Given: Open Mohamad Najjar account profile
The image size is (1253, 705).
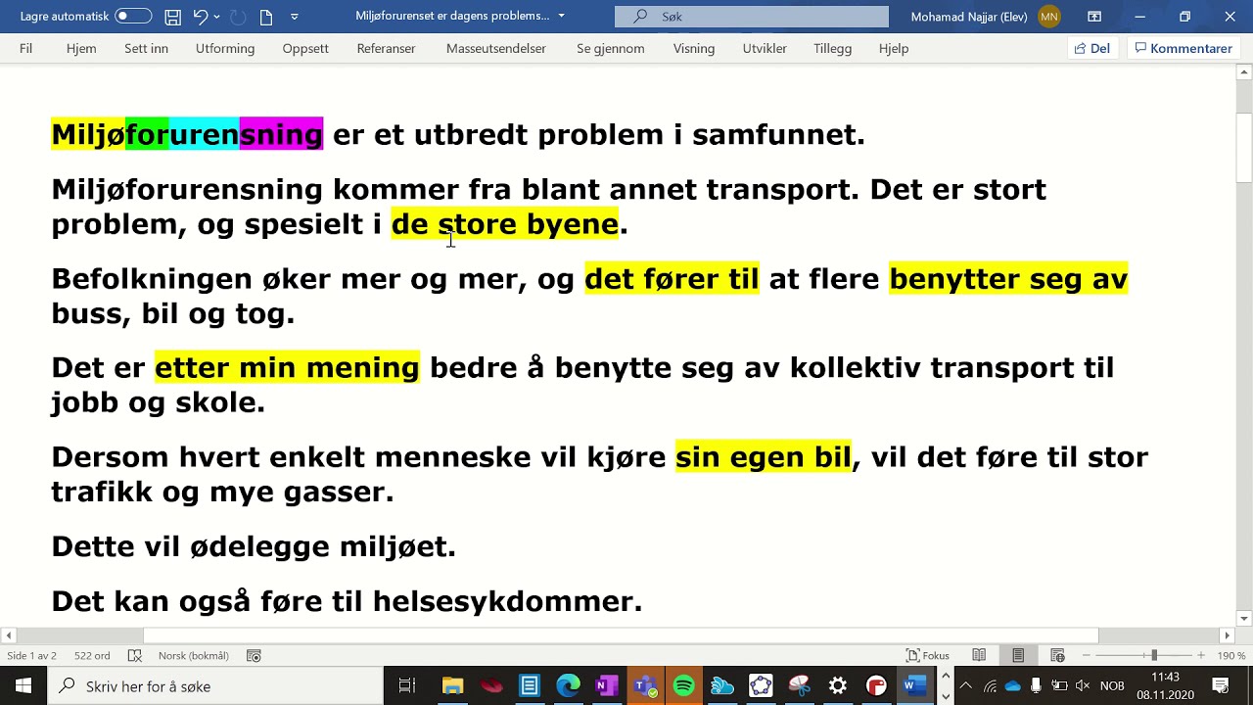Looking at the screenshot, I should coord(985,17).
